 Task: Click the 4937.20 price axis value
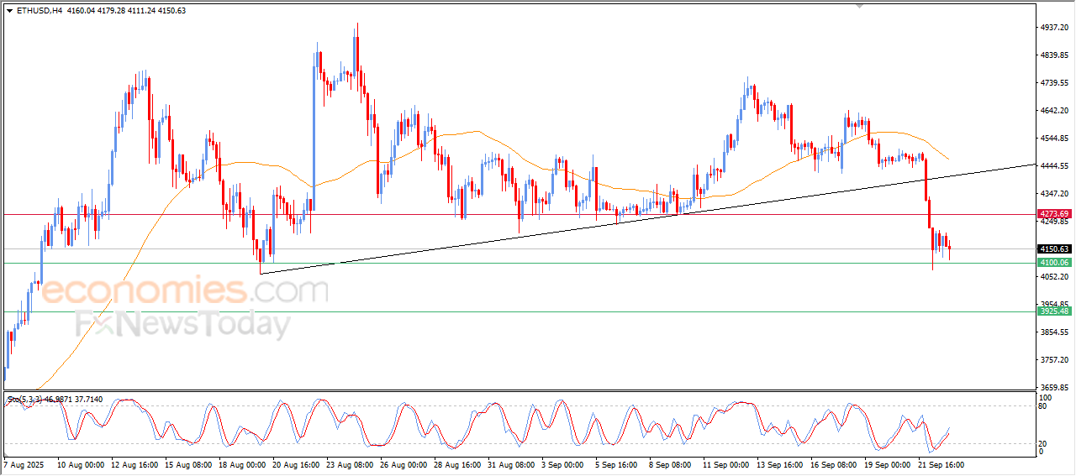[x=1054, y=28]
